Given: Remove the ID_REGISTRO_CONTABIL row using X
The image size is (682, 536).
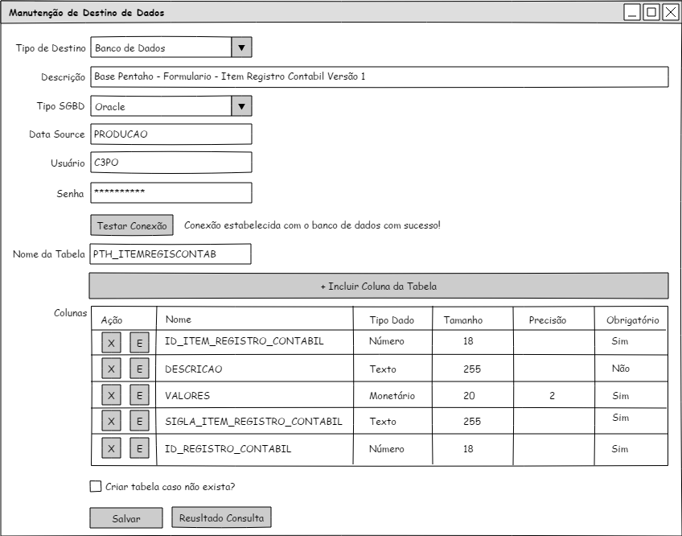Looking at the screenshot, I should point(111,449).
